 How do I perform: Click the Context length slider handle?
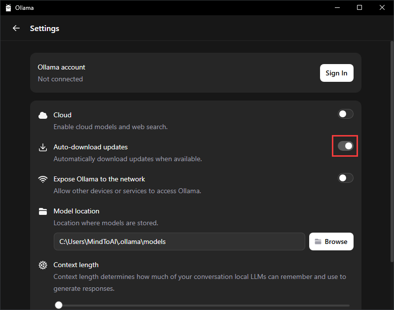coord(59,305)
